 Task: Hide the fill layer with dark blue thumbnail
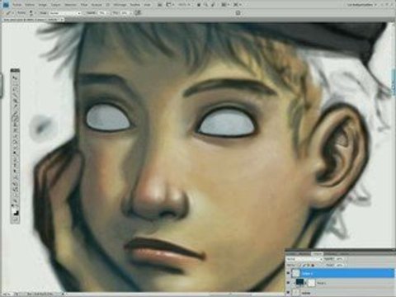coord(288,283)
